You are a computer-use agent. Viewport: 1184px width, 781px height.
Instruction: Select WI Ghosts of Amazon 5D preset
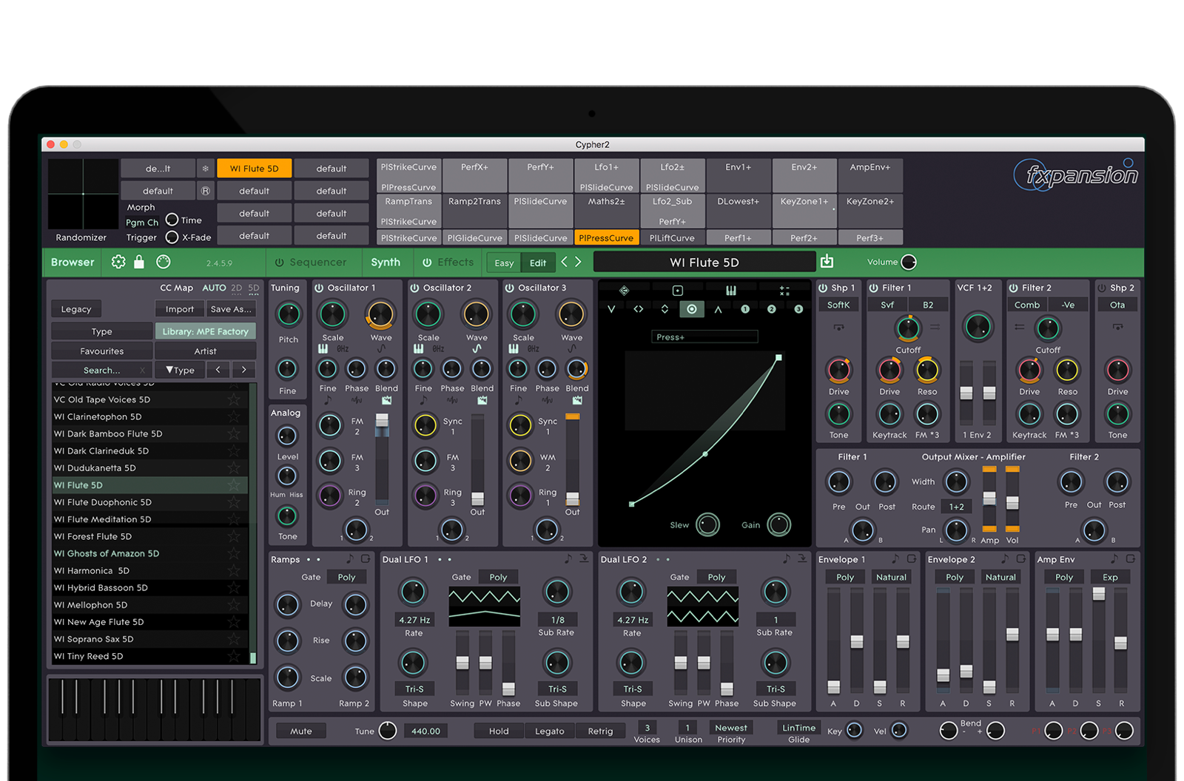pyautogui.click(x=107, y=553)
